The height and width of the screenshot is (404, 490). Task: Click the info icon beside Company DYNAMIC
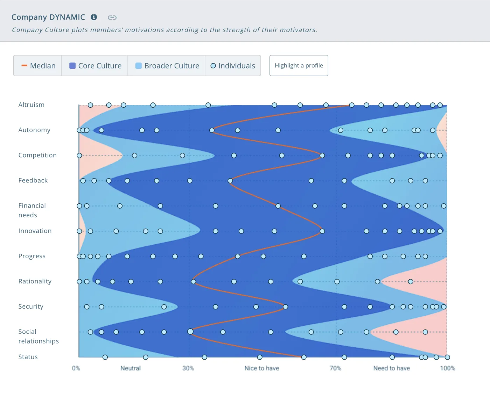point(94,17)
